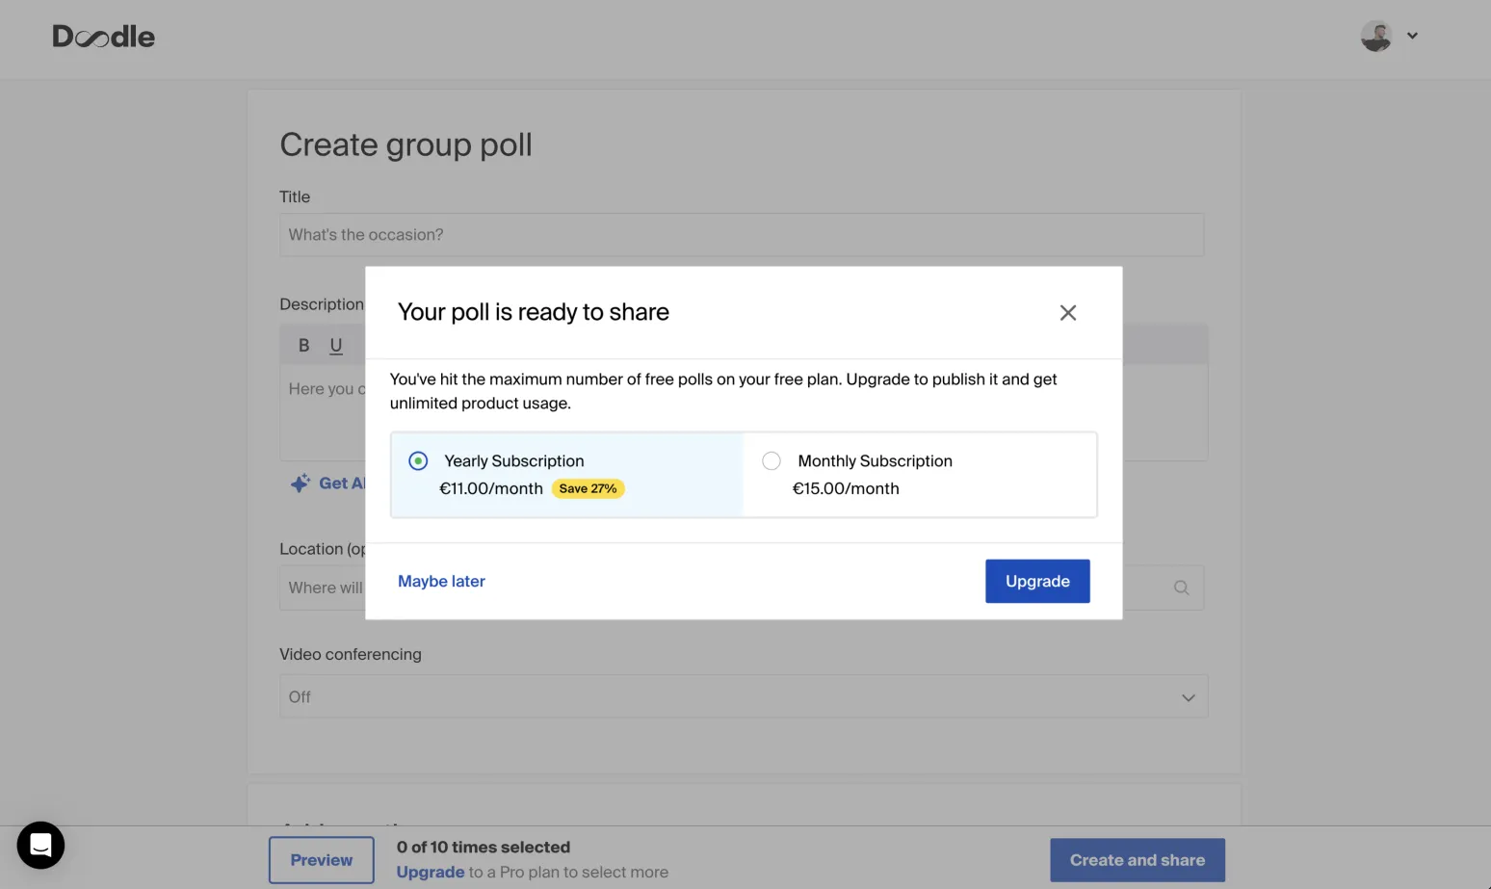The height and width of the screenshot is (889, 1491).
Task: Click the AI sparkle icon below description
Action: (x=301, y=483)
